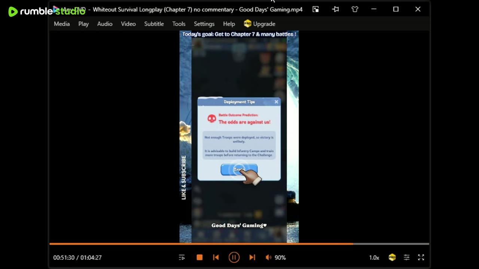Click the "Today's goal" caption text
The image size is (479, 269).
[239, 34]
